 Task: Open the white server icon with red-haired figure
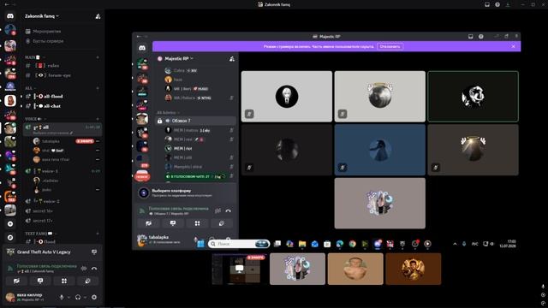click(10, 101)
